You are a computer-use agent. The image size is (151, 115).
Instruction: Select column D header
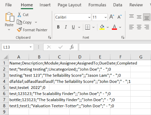coord(80,57)
